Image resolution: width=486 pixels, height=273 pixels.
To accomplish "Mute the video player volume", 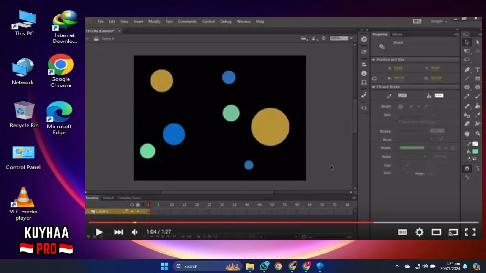I will tap(135, 232).
